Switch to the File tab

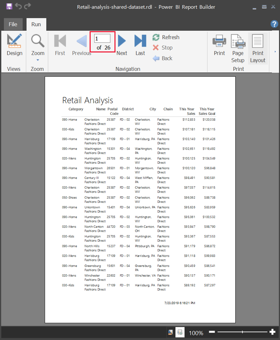pyautogui.click(x=13, y=24)
